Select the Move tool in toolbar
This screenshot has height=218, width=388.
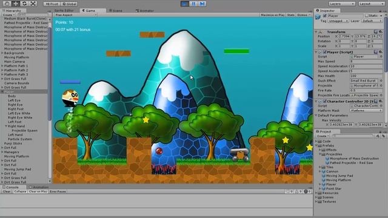click(x=16, y=4)
